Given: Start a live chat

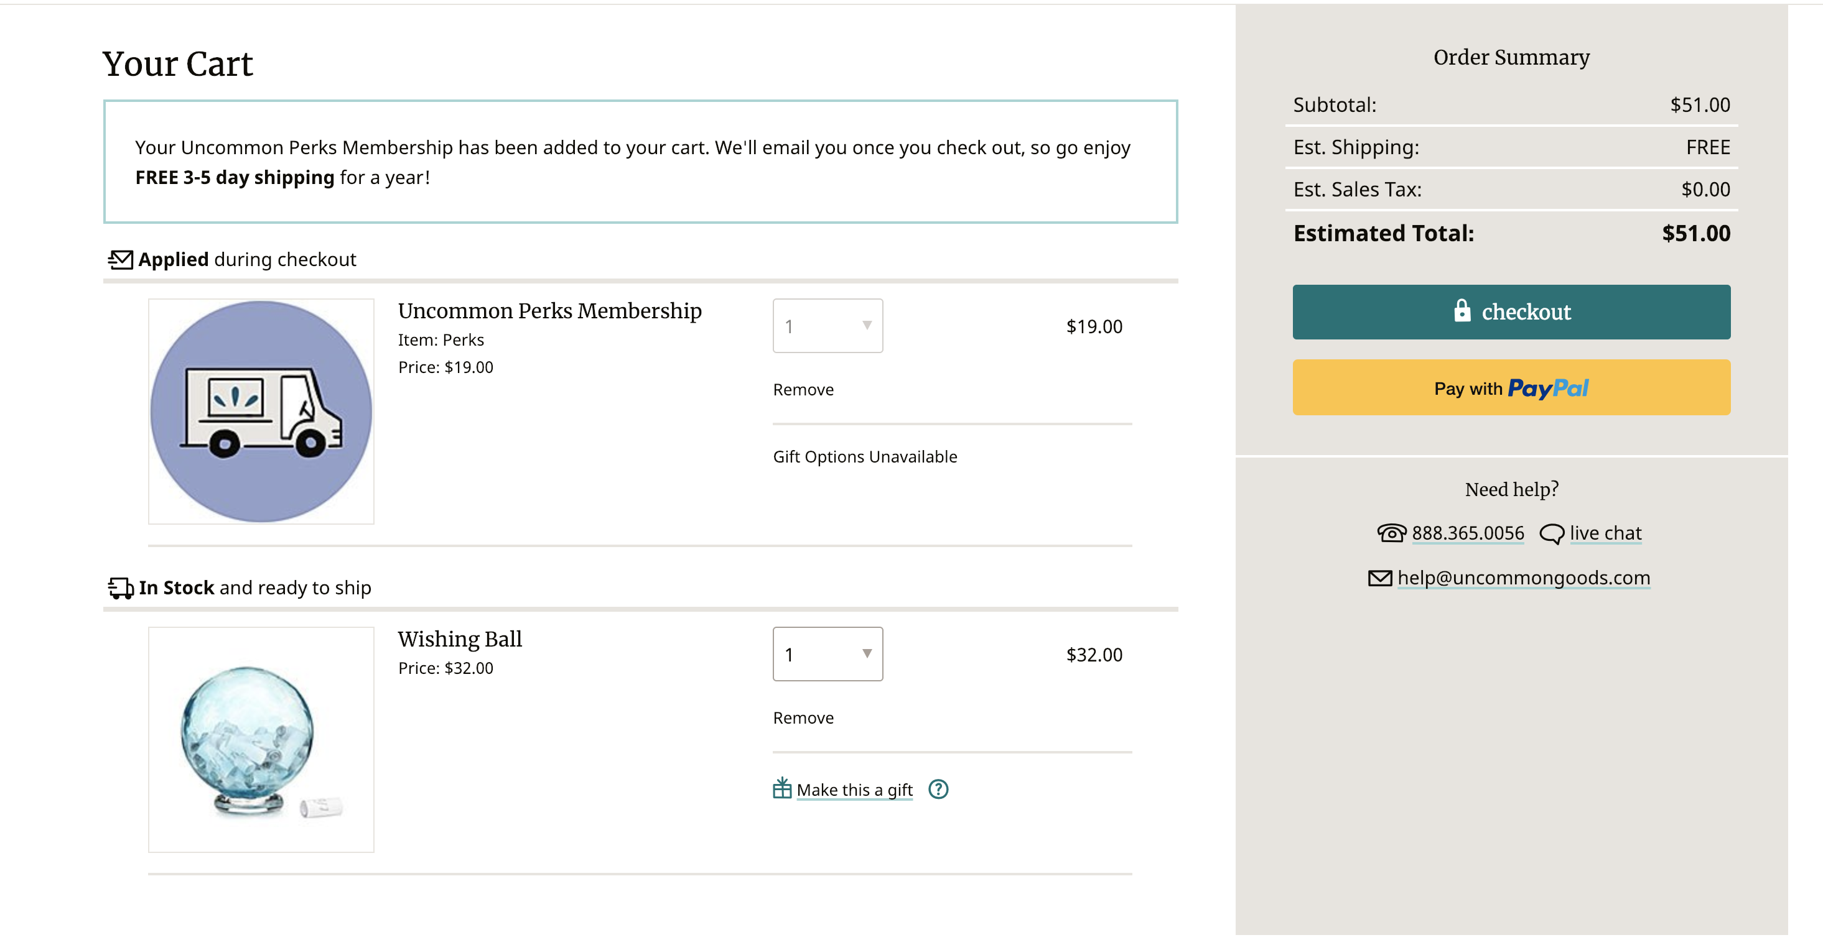Looking at the screenshot, I should click(1605, 533).
